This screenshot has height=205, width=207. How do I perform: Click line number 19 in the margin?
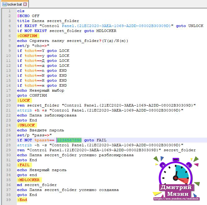click(8, 100)
